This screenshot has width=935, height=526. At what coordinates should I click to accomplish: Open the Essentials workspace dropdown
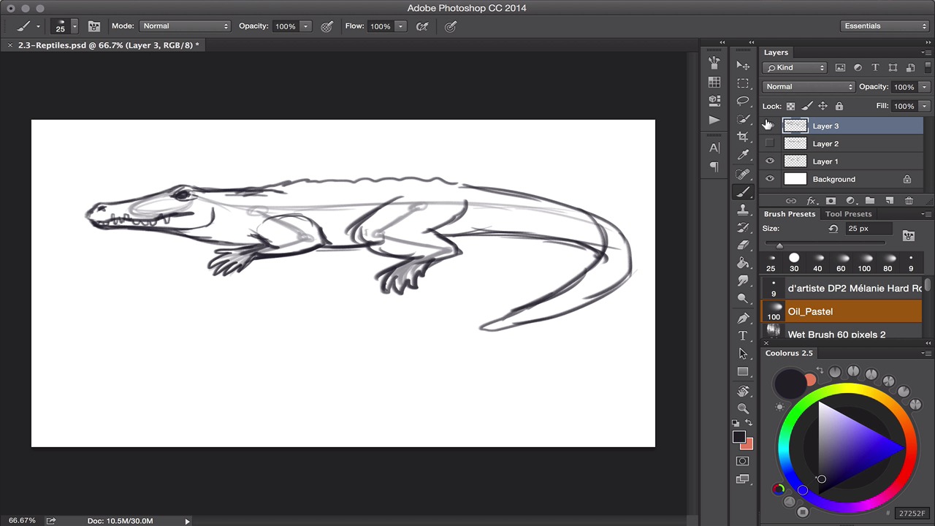(x=884, y=26)
